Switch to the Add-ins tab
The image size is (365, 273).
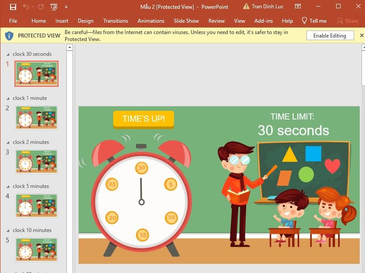click(x=263, y=20)
